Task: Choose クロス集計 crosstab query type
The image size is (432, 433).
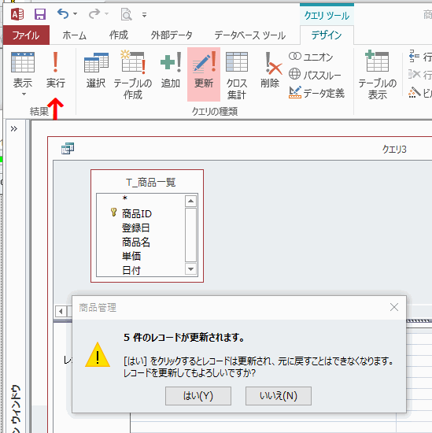Action: 237,75
